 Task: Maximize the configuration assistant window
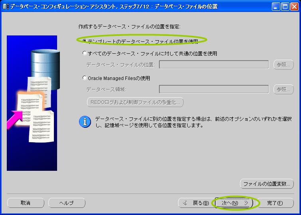click(x=285, y=7)
